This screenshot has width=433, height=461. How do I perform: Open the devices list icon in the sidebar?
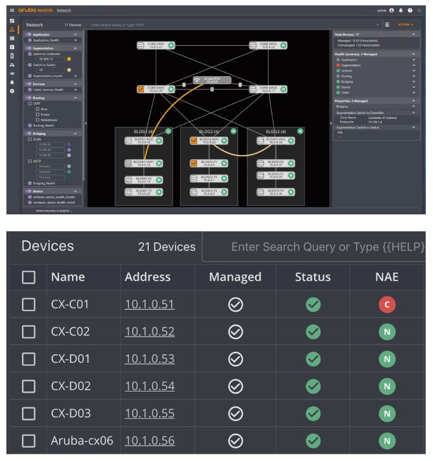12,38
